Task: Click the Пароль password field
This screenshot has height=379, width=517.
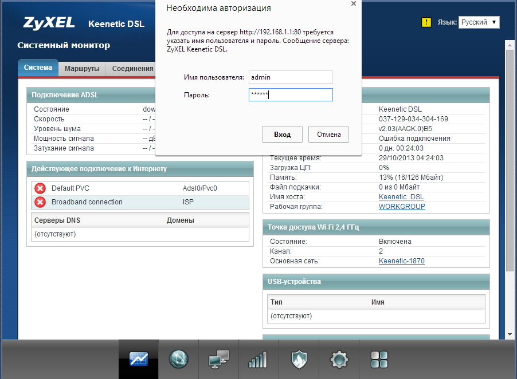Action: tap(291, 94)
